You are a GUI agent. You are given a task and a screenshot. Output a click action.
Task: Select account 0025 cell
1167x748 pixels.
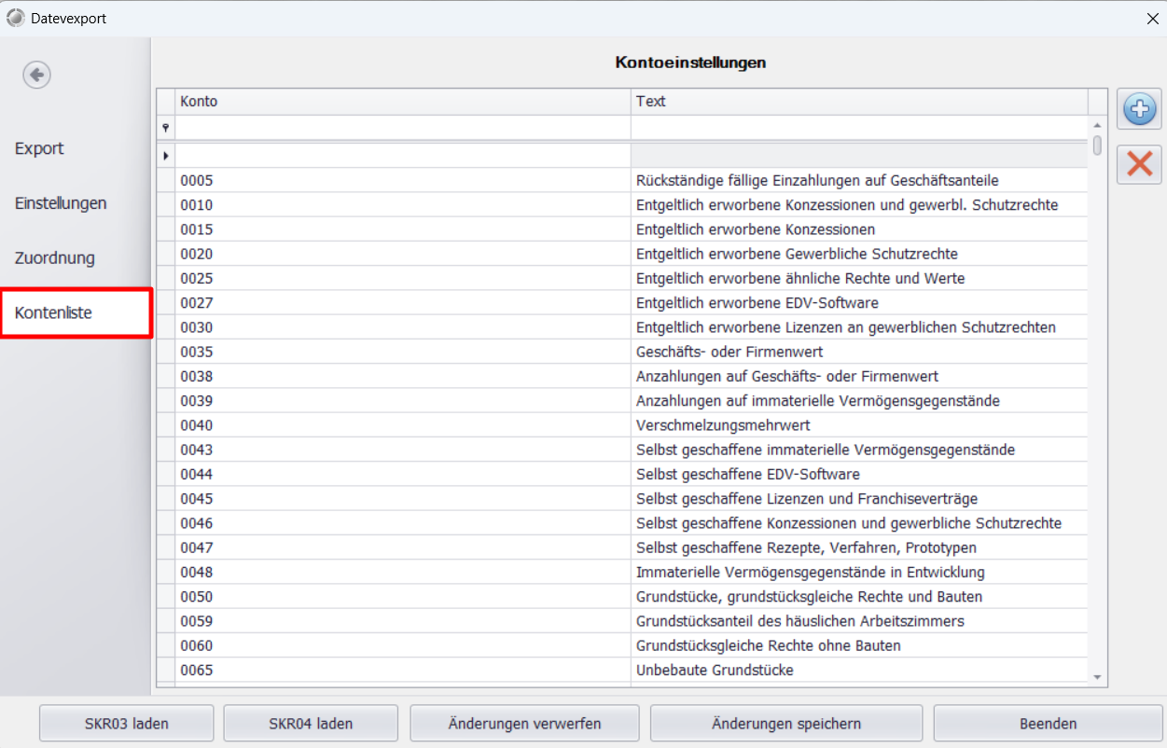click(403, 278)
